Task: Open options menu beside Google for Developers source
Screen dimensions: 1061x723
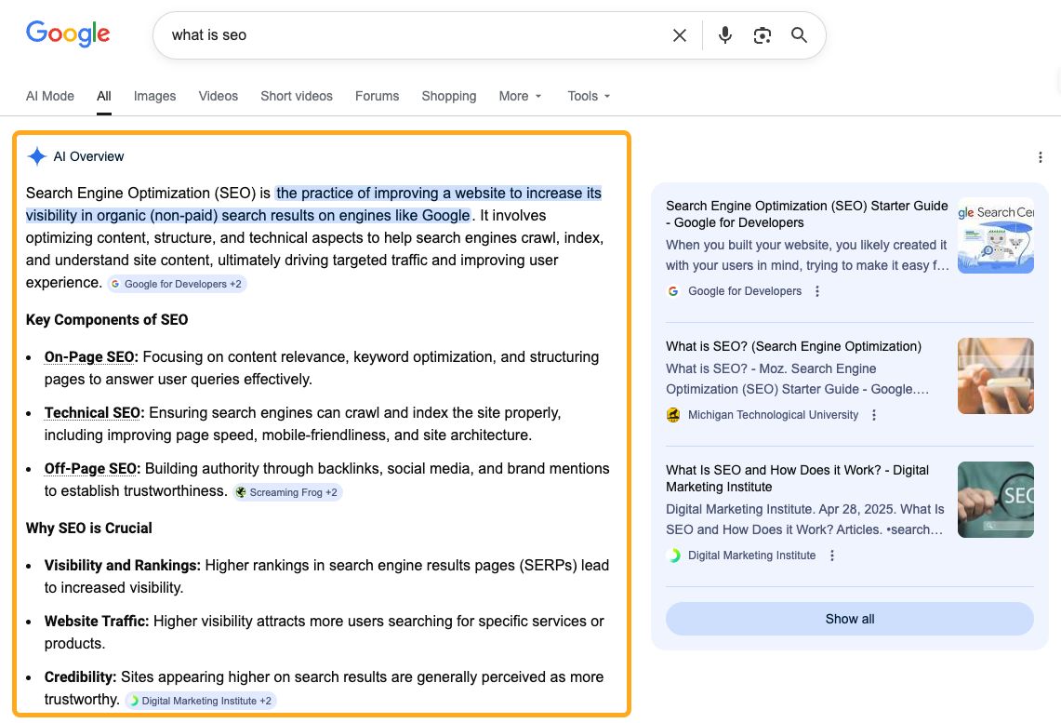Action: (817, 291)
